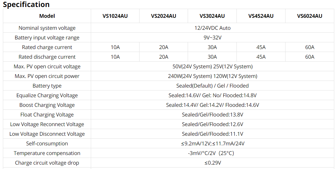Click the Battery type row label
Viewport: 336px width, 169px height.
coord(47,86)
